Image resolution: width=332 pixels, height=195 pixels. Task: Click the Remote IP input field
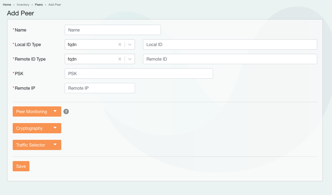100,88
